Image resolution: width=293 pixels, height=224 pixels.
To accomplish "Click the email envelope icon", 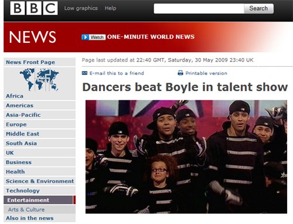I will [84, 73].
